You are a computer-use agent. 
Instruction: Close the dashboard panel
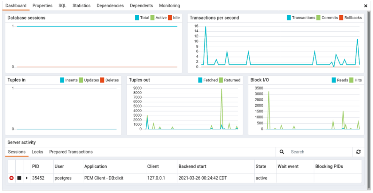click(x=366, y=6)
